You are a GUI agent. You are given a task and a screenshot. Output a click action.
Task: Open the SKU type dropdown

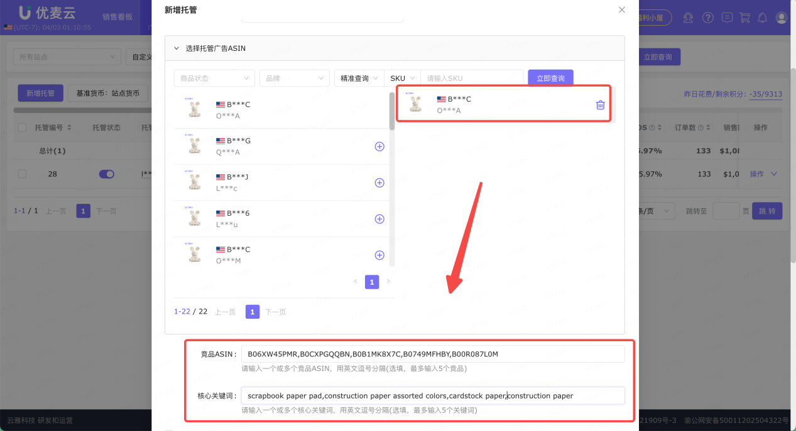[x=401, y=78]
